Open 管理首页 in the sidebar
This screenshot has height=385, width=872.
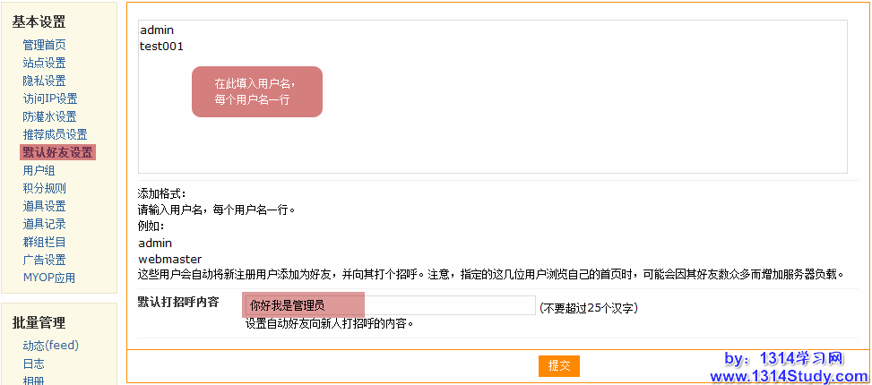[44, 45]
